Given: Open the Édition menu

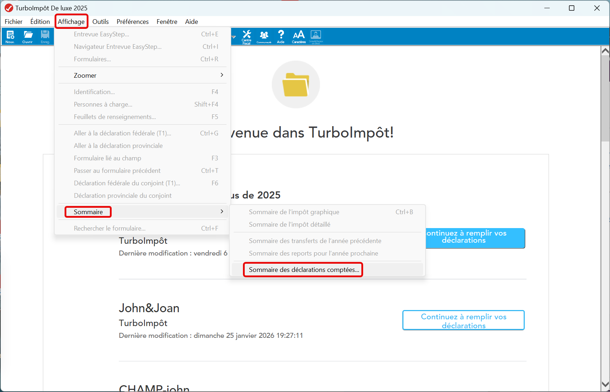Looking at the screenshot, I should pos(40,22).
